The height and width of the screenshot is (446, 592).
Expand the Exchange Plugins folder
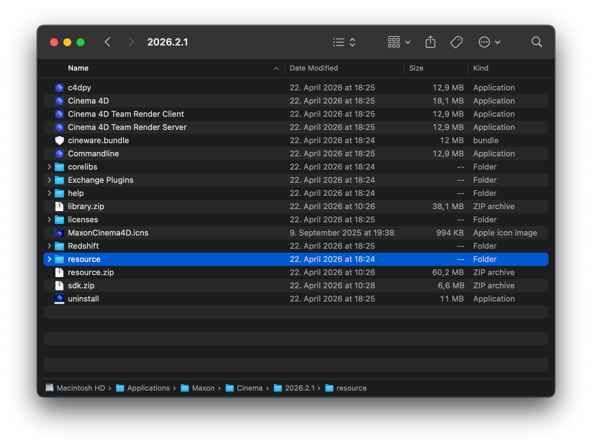point(49,180)
